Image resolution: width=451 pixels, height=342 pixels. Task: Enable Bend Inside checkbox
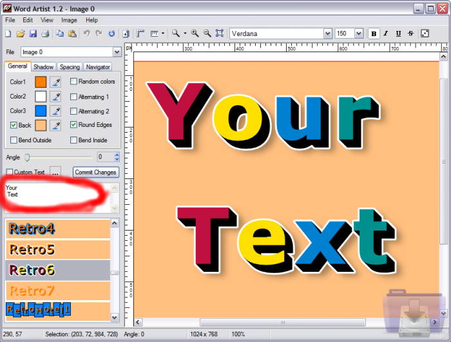click(x=73, y=140)
